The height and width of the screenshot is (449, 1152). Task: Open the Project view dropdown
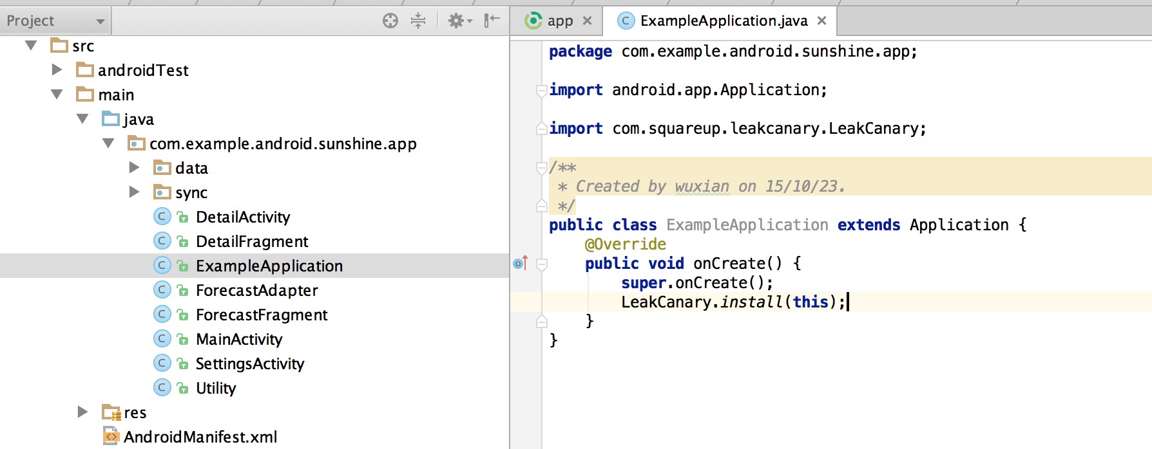(55, 21)
